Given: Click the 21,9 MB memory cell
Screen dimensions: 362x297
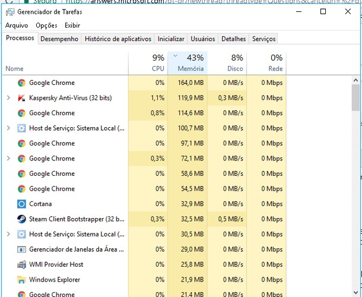Looking at the screenshot, I should 188,280.
